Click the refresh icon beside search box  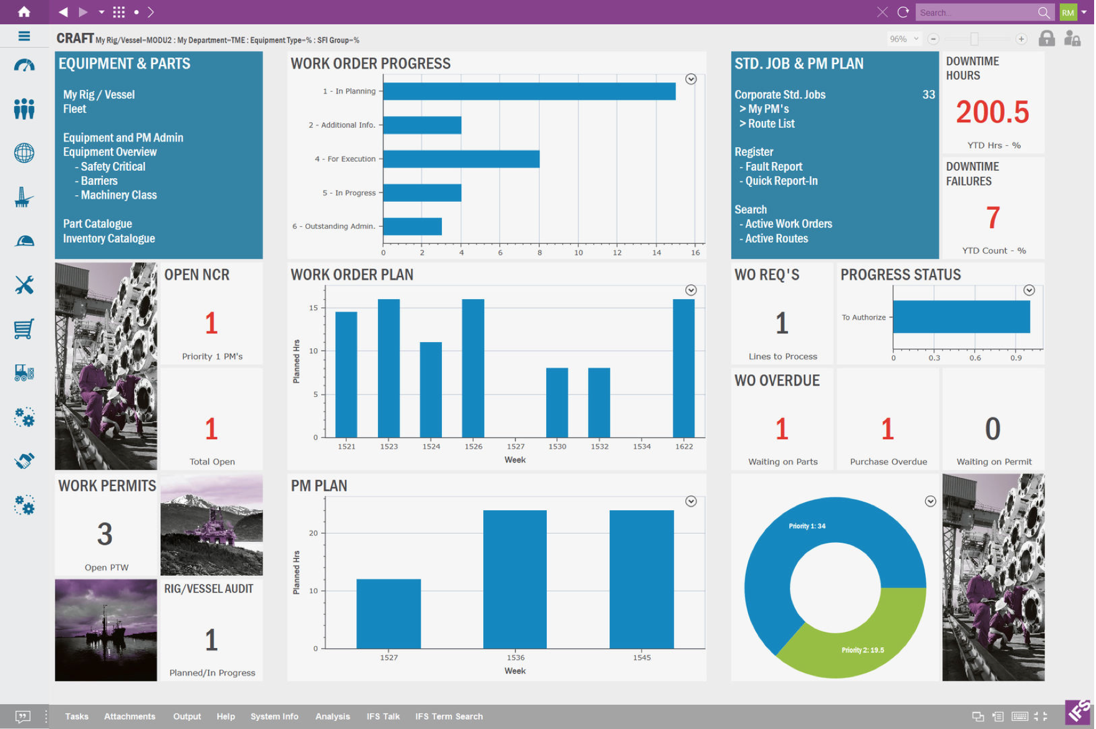(903, 12)
